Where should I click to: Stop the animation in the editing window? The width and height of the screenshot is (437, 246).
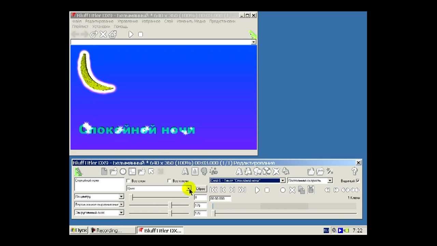click(x=267, y=190)
